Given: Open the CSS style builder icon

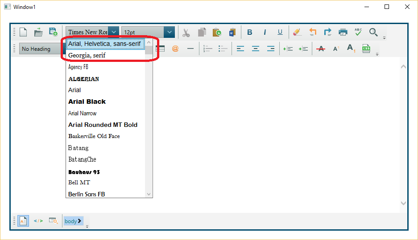Looking at the screenshot, I should coord(366,49).
